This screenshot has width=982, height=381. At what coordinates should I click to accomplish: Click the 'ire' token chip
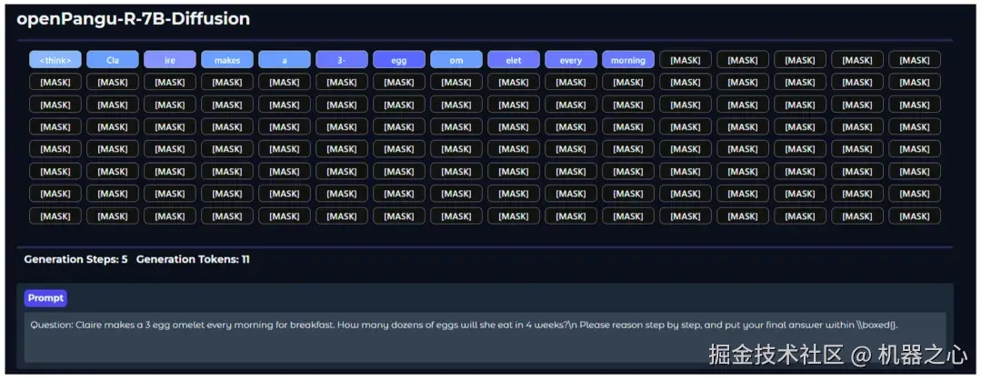pos(170,60)
